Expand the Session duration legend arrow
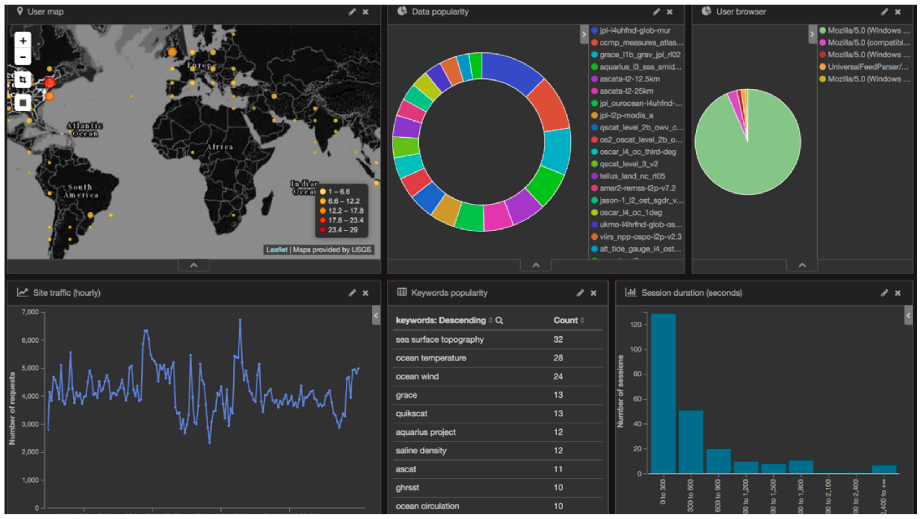The height and width of the screenshot is (519, 922). [908, 316]
